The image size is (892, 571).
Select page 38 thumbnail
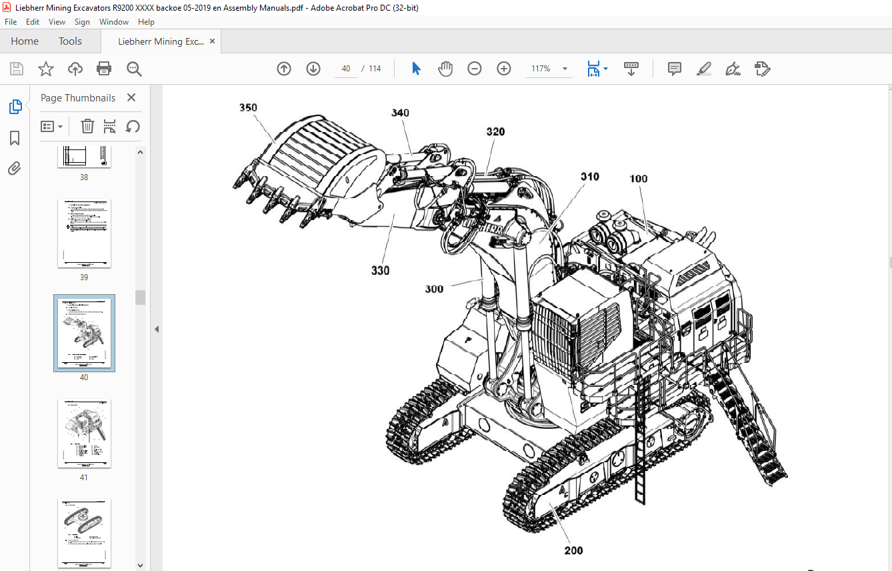pos(84,157)
